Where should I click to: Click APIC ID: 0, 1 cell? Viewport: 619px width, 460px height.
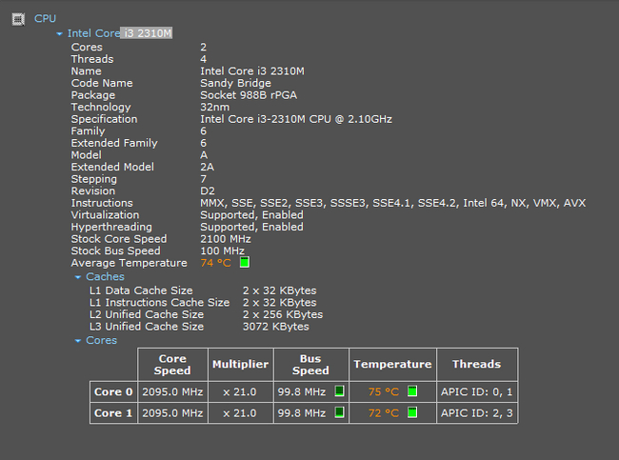coord(476,391)
